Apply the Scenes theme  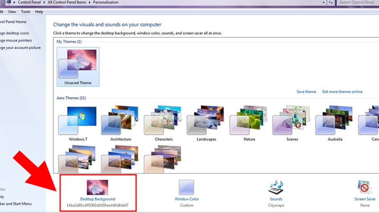[292, 124]
